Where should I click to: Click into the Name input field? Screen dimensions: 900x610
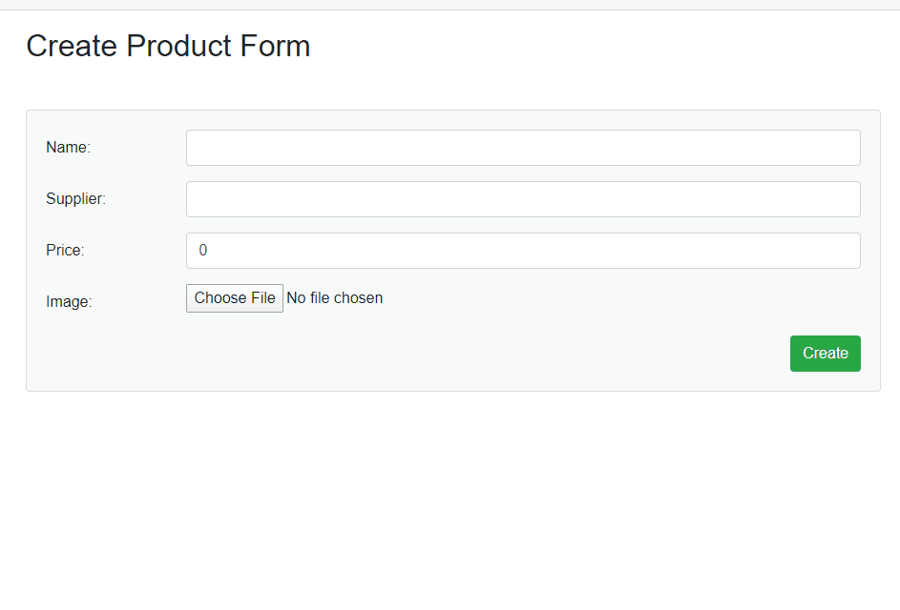pyautogui.click(x=523, y=148)
